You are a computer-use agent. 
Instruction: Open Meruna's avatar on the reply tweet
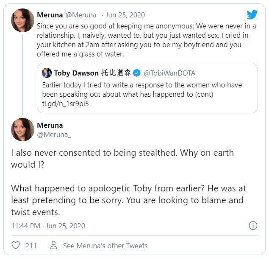pos(22,129)
